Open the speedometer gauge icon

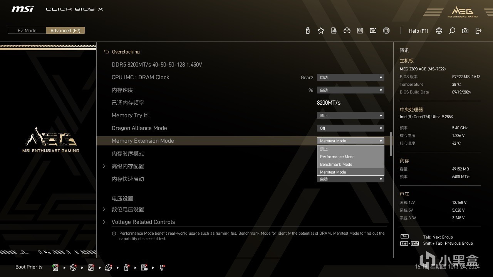click(x=347, y=31)
